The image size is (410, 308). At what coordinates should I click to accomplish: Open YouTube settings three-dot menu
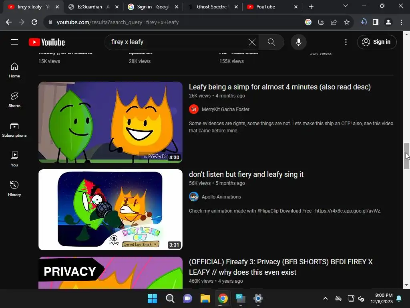click(x=346, y=42)
